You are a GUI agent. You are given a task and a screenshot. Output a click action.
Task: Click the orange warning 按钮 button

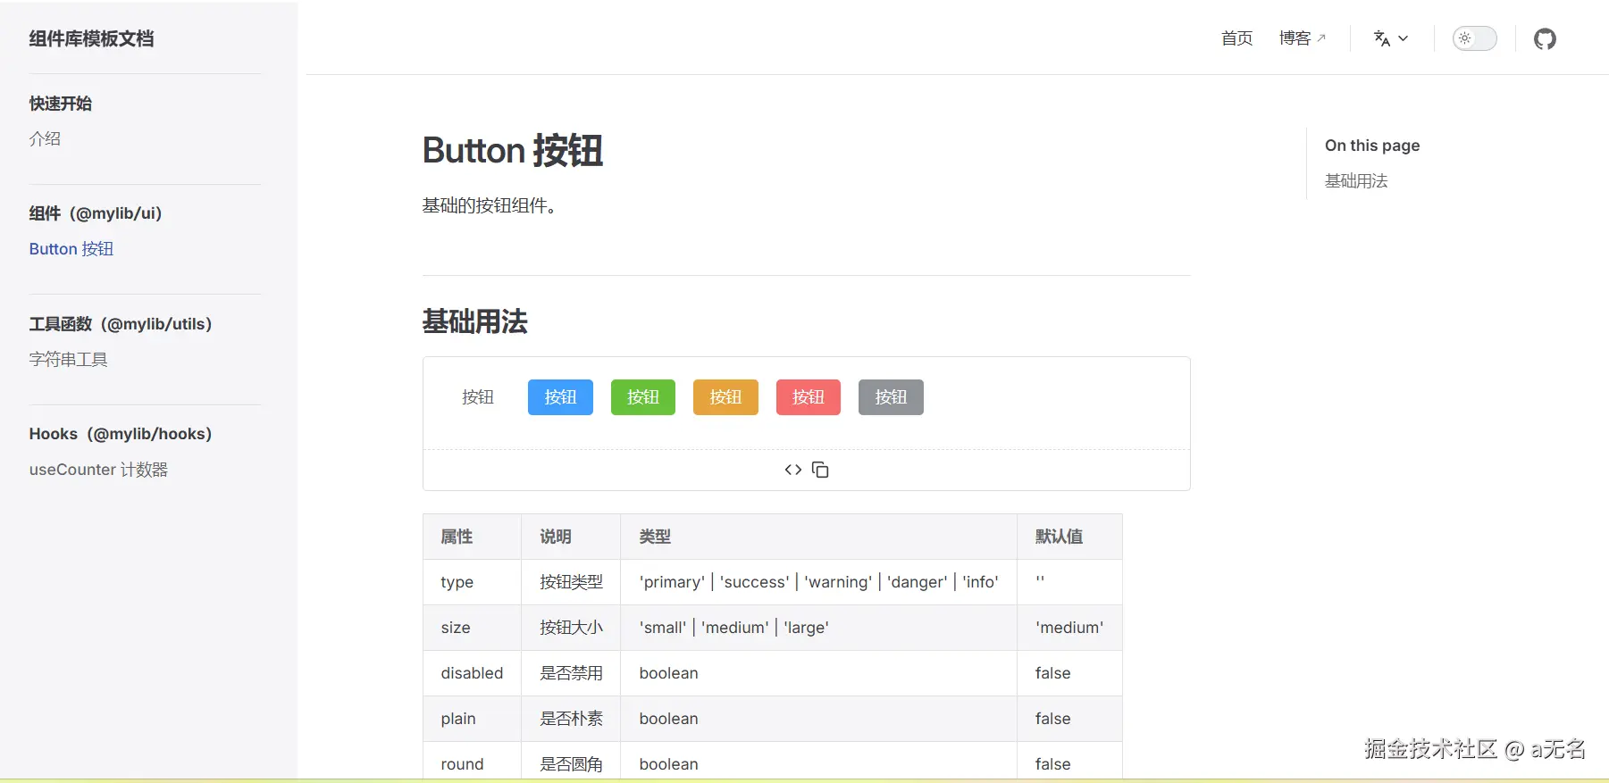[x=725, y=397]
